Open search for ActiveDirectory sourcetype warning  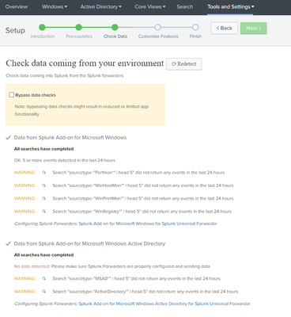tap(44, 292)
